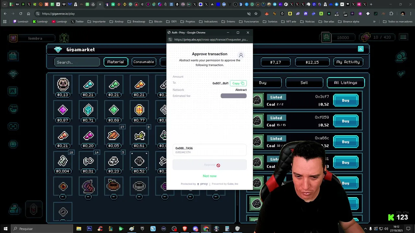Open the browser tab search dropdown

click(x=5, y=4)
